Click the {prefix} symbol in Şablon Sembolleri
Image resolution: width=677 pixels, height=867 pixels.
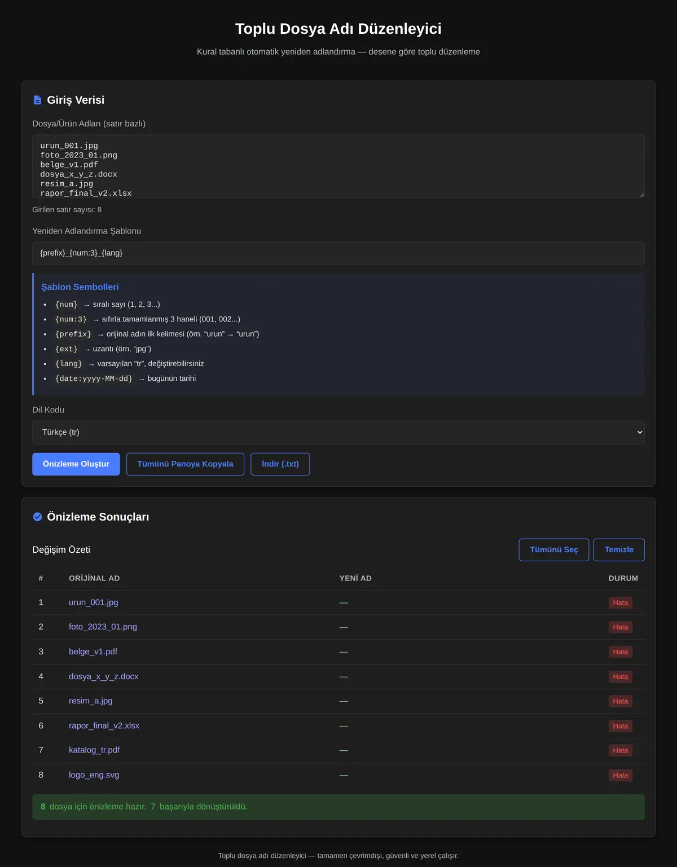73,334
